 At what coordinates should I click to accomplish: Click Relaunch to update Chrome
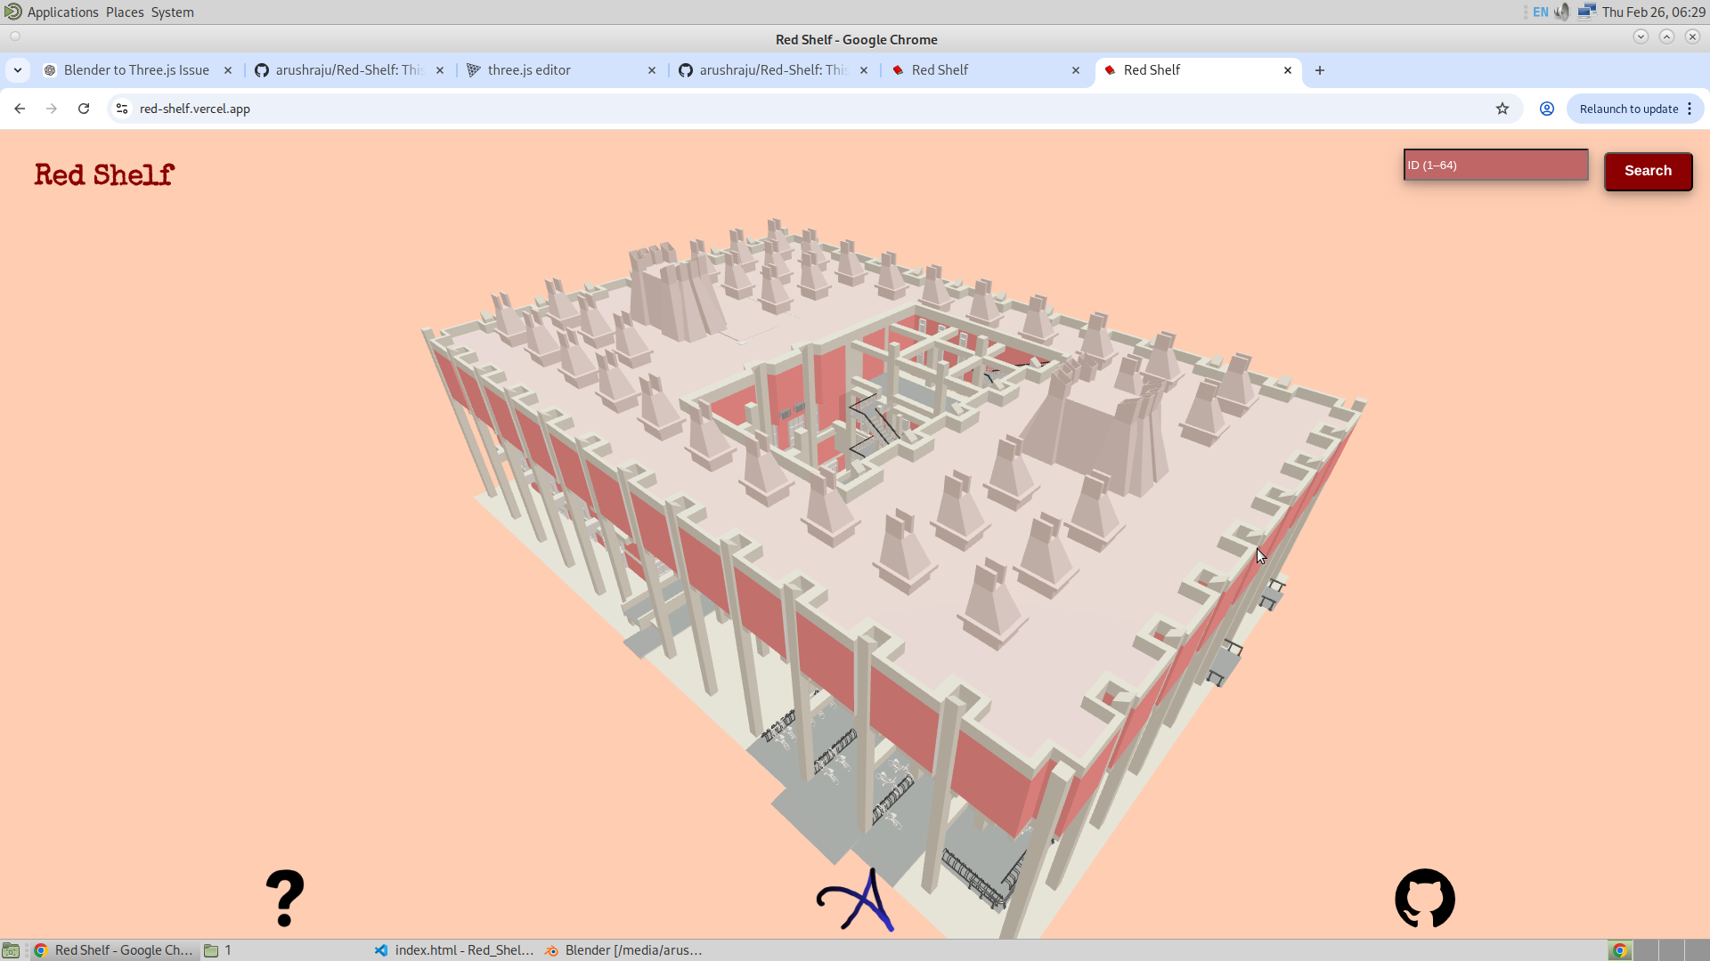pyautogui.click(x=1629, y=108)
